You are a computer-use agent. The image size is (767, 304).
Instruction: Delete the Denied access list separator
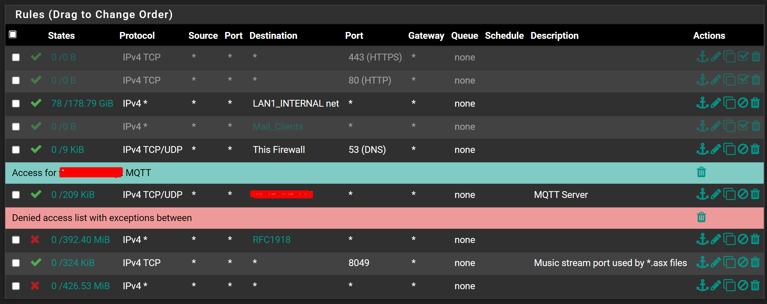[x=701, y=217]
